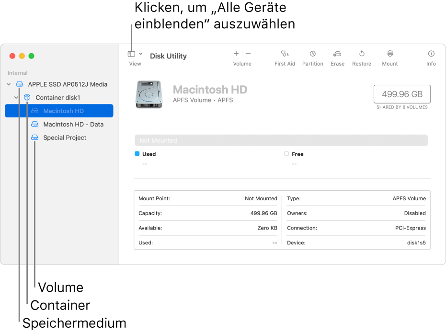Select the Macintosh HD volume row
Image resolution: width=446 pixels, height=334 pixels.
(59, 111)
